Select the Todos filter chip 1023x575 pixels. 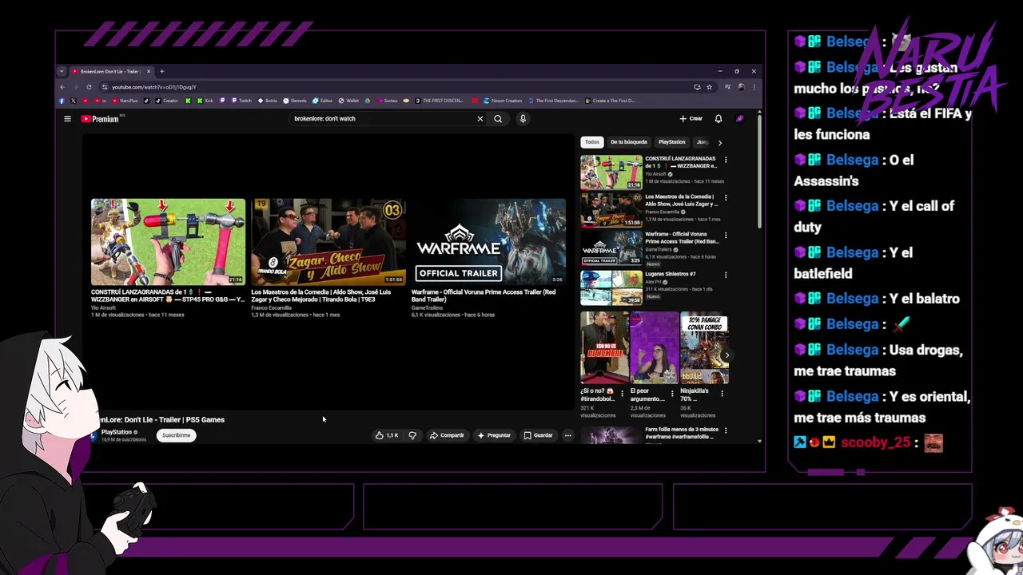click(x=591, y=142)
